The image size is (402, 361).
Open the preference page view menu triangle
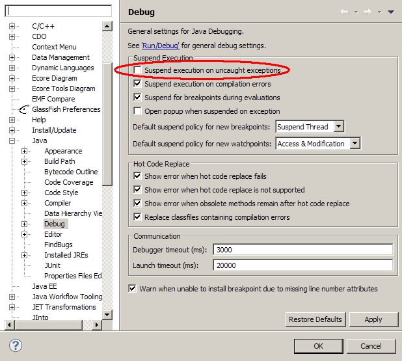390,12
